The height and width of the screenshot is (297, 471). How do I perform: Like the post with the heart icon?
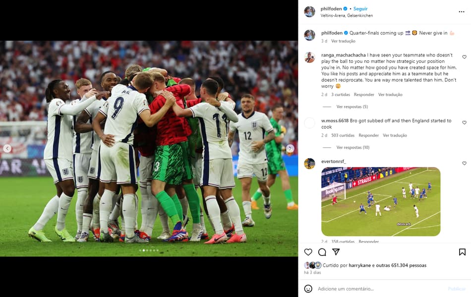308,252
